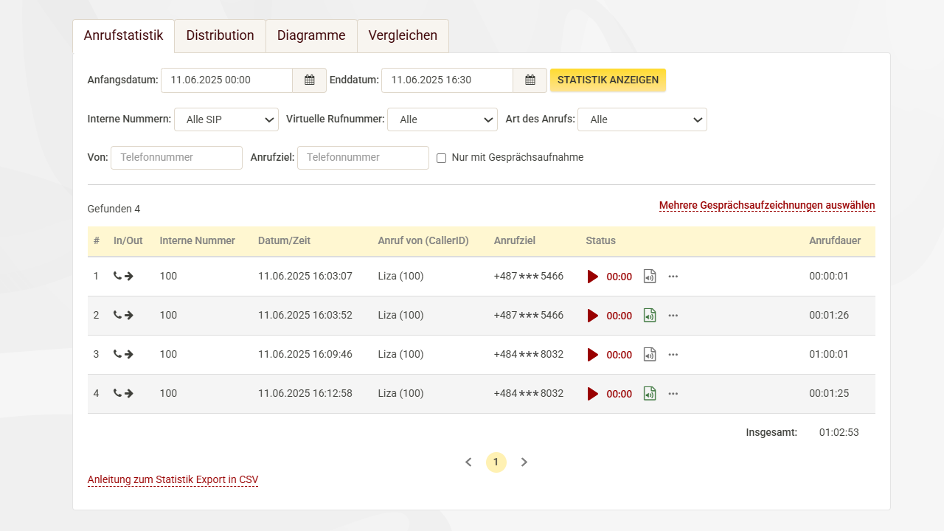Click total duration 01:02:53
The width and height of the screenshot is (944, 531).
tap(839, 433)
